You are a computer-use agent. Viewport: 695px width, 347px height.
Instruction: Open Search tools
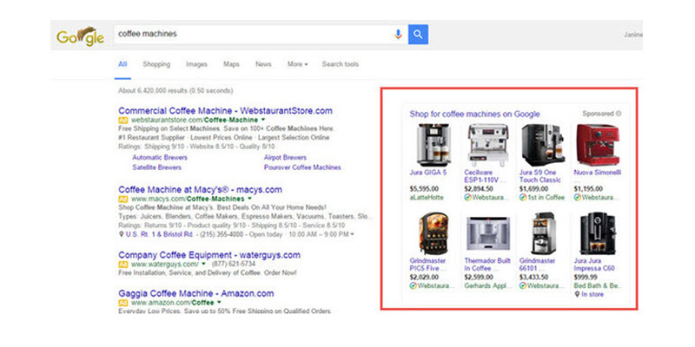[x=341, y=64]
